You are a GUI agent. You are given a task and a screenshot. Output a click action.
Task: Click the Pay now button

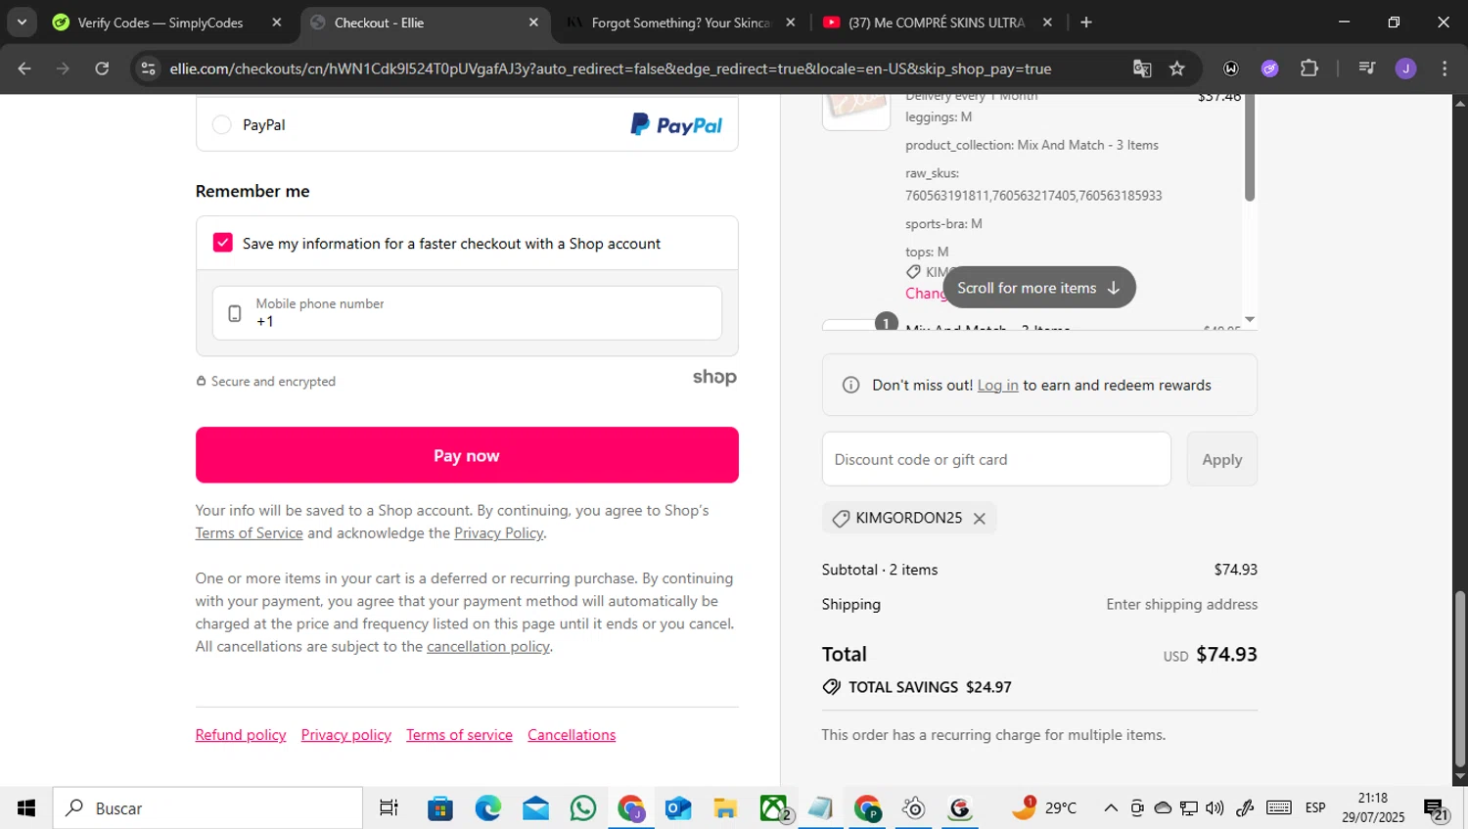467,455
